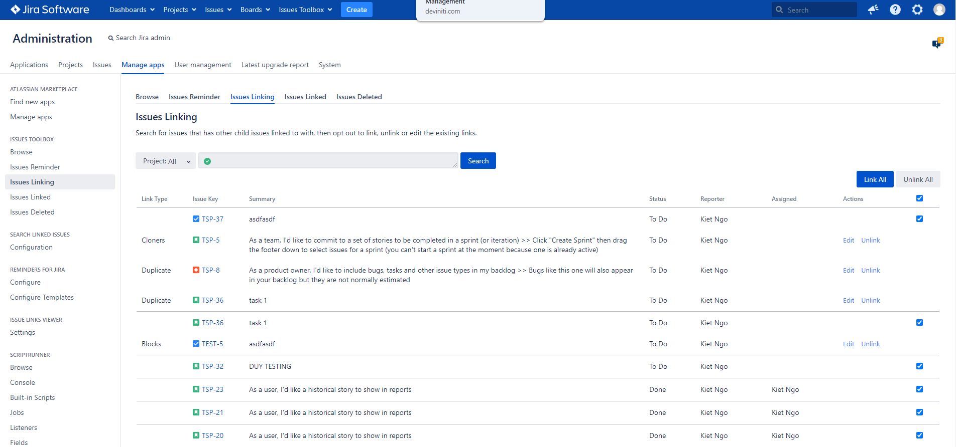Toggle the select-all checkbox in table header

point(919,198)
